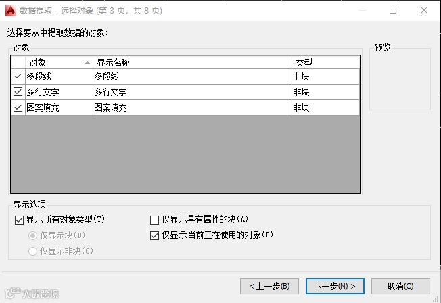Click the 显示名称 column header
Viewport: 441px width, 303px height.
coord(192,62)
